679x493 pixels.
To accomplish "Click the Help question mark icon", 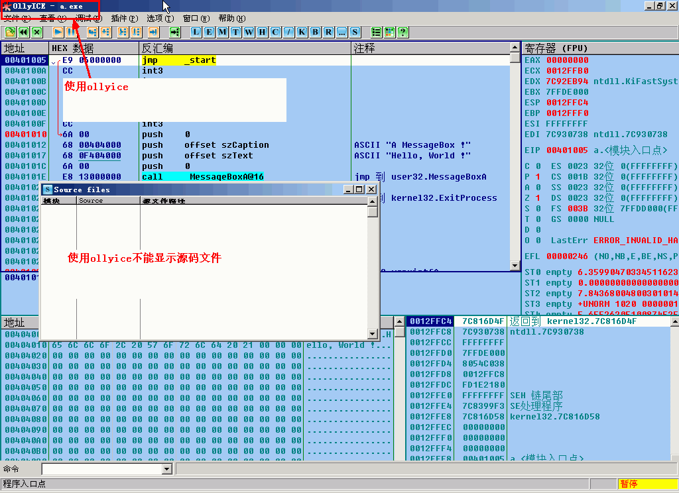I will click(402, 32).
